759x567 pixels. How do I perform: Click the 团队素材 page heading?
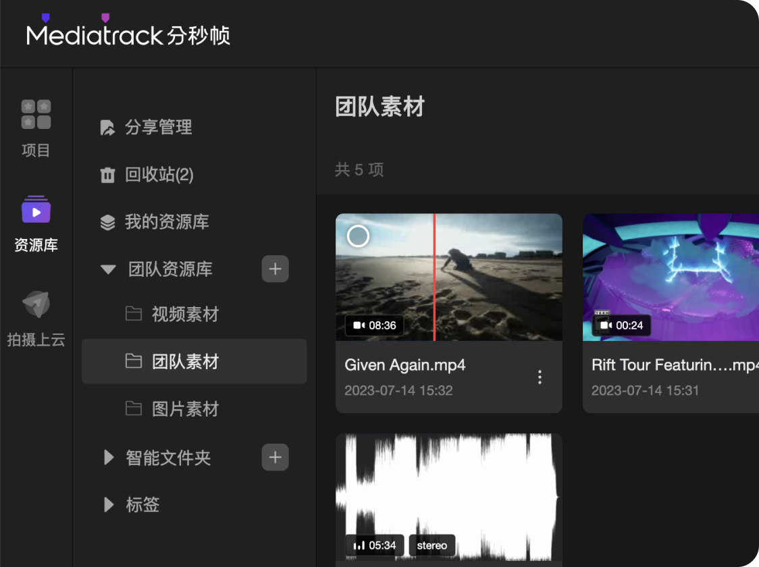point(380,107)
